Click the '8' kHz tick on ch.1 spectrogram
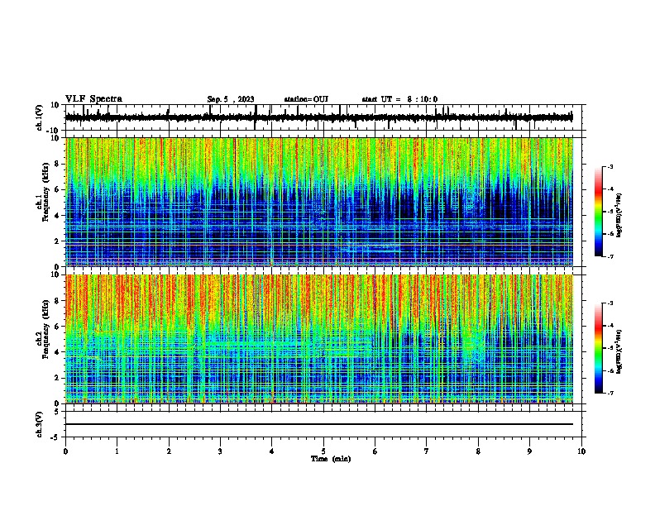Viewport: 655px width, 506px height. (x=58, y=164)
